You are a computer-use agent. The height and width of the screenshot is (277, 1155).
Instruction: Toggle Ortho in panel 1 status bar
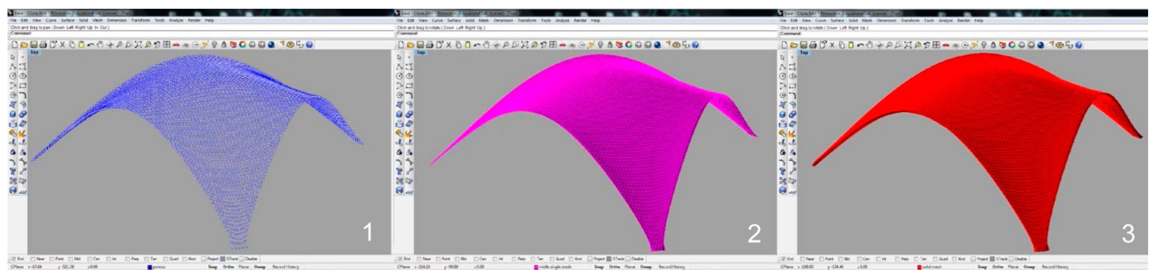pos(229,267)
